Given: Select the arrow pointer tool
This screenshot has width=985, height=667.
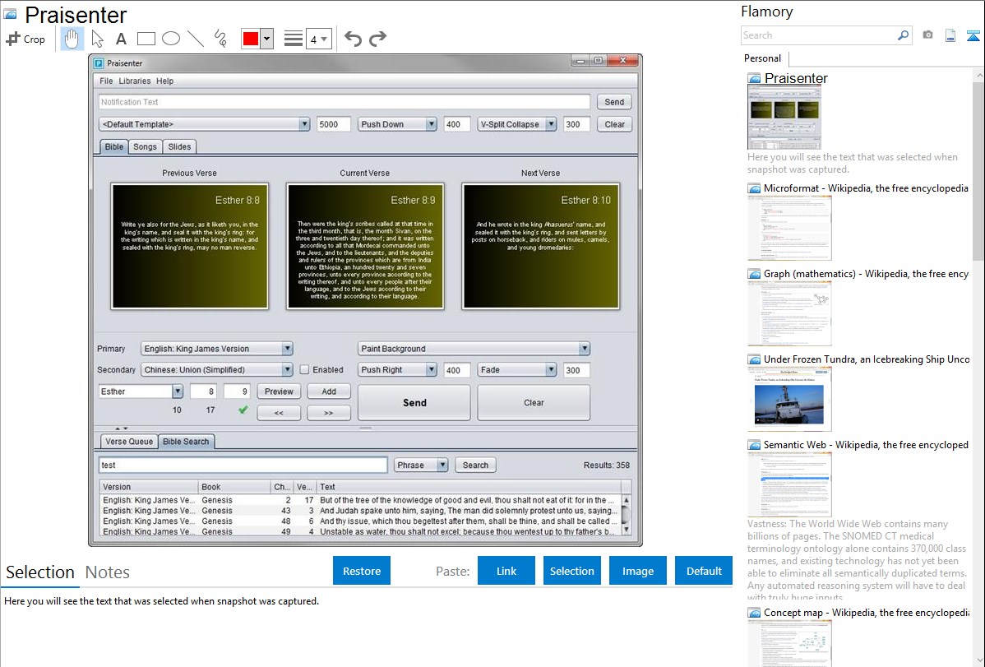Looking at the screenshot, I should [x=97, y=39].
